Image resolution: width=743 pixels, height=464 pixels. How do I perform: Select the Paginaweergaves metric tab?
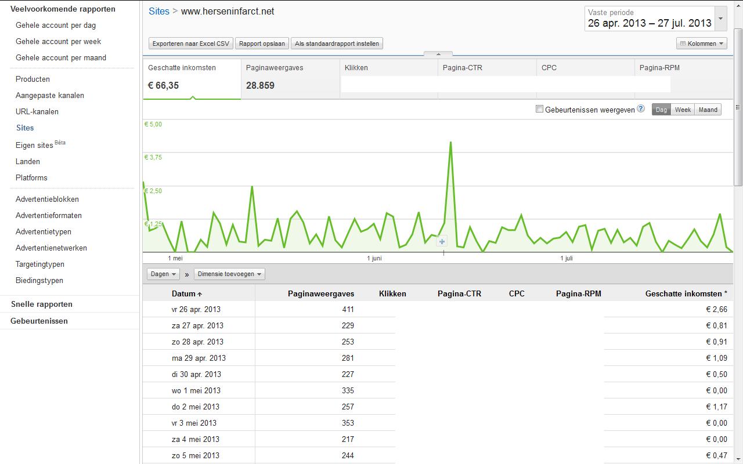pyautogui.click(x=290, y=79)
